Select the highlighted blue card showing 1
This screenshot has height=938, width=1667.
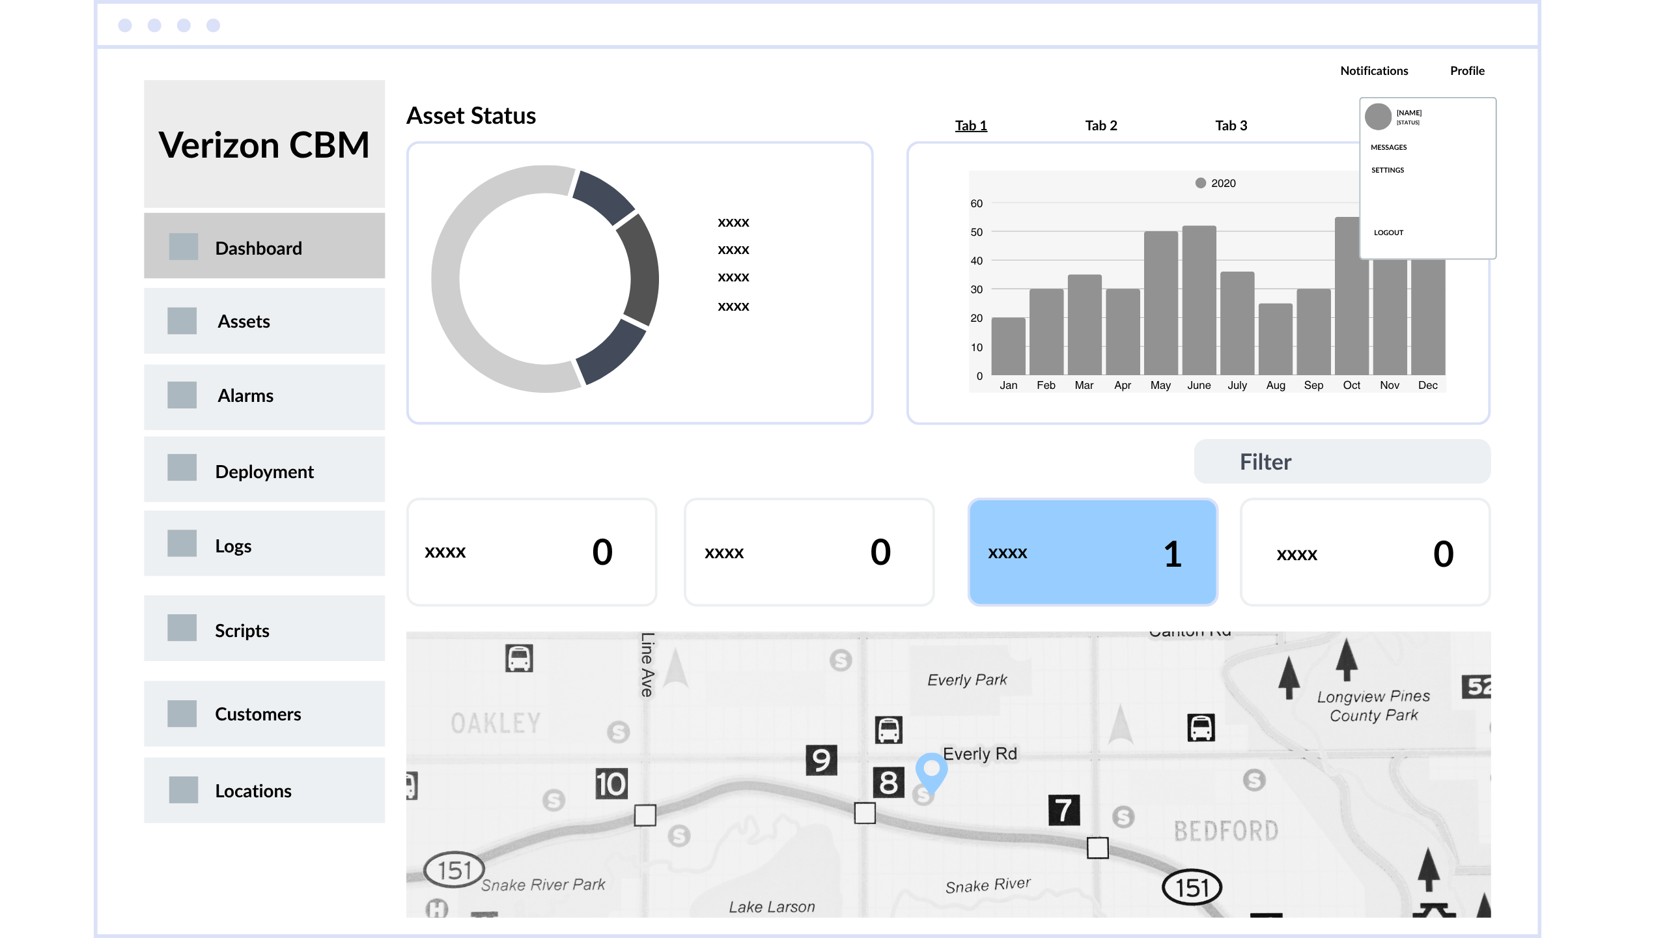pos(1092,552)
